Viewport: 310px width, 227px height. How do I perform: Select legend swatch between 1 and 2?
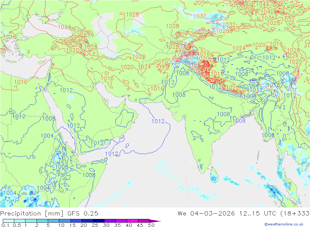pyautogui.click(x=31, y=221)
